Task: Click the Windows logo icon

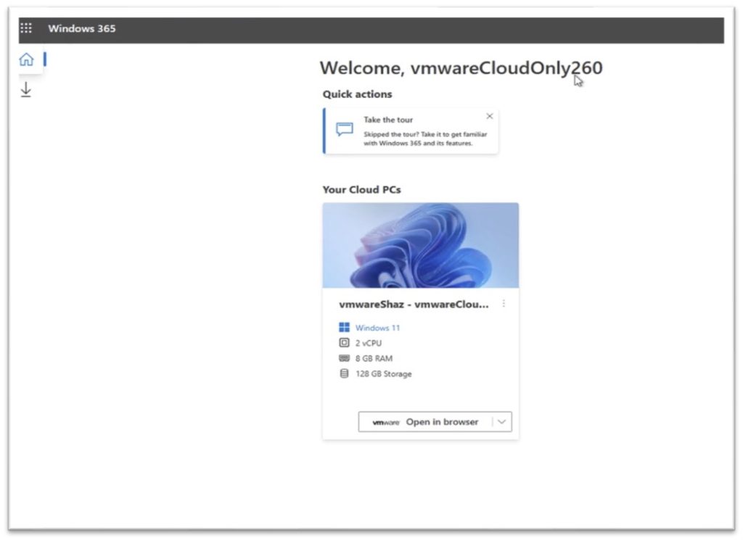Action: (x=344, y=327)
